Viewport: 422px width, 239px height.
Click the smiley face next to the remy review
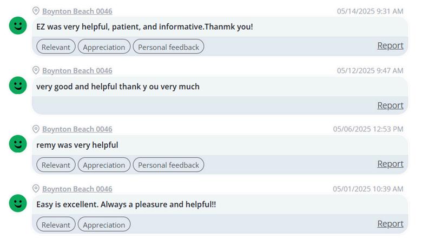click(x=18, y=144)
